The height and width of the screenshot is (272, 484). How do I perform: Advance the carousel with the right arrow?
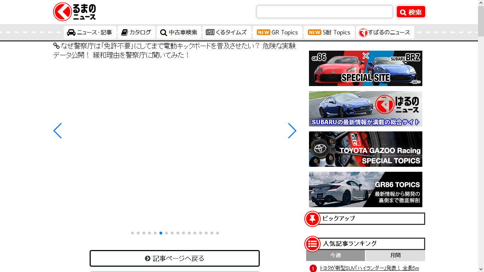pyautogui.click(x=292, y=131)
